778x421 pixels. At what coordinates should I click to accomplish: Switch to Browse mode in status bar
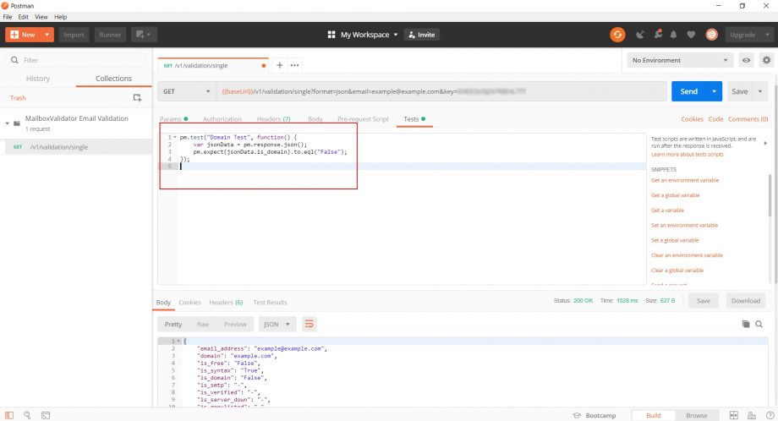coord(697,415)
